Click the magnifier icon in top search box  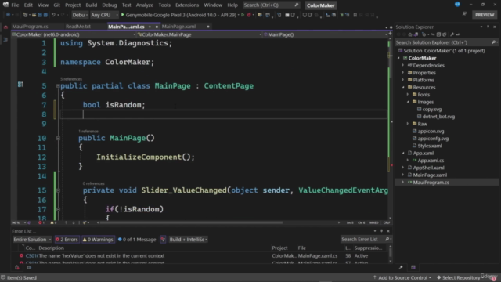[297, 5]
